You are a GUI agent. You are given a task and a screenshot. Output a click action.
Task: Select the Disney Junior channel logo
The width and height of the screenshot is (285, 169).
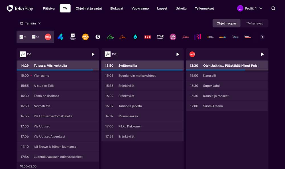pos(248,37)
